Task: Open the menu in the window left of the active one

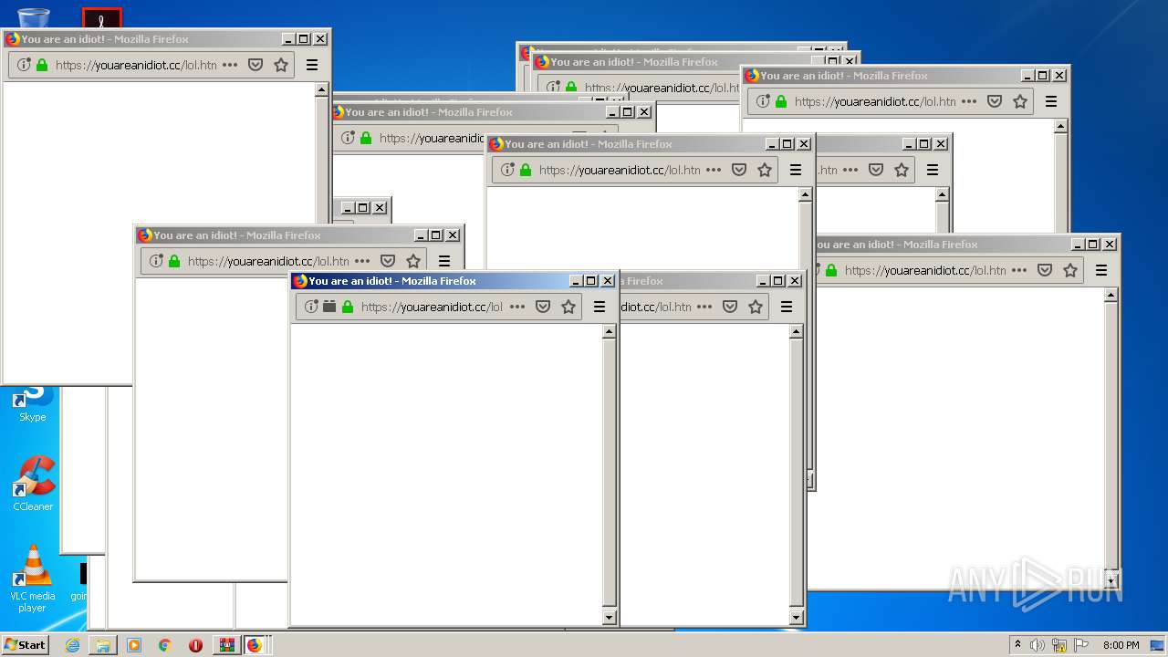Action: point(444,261)
